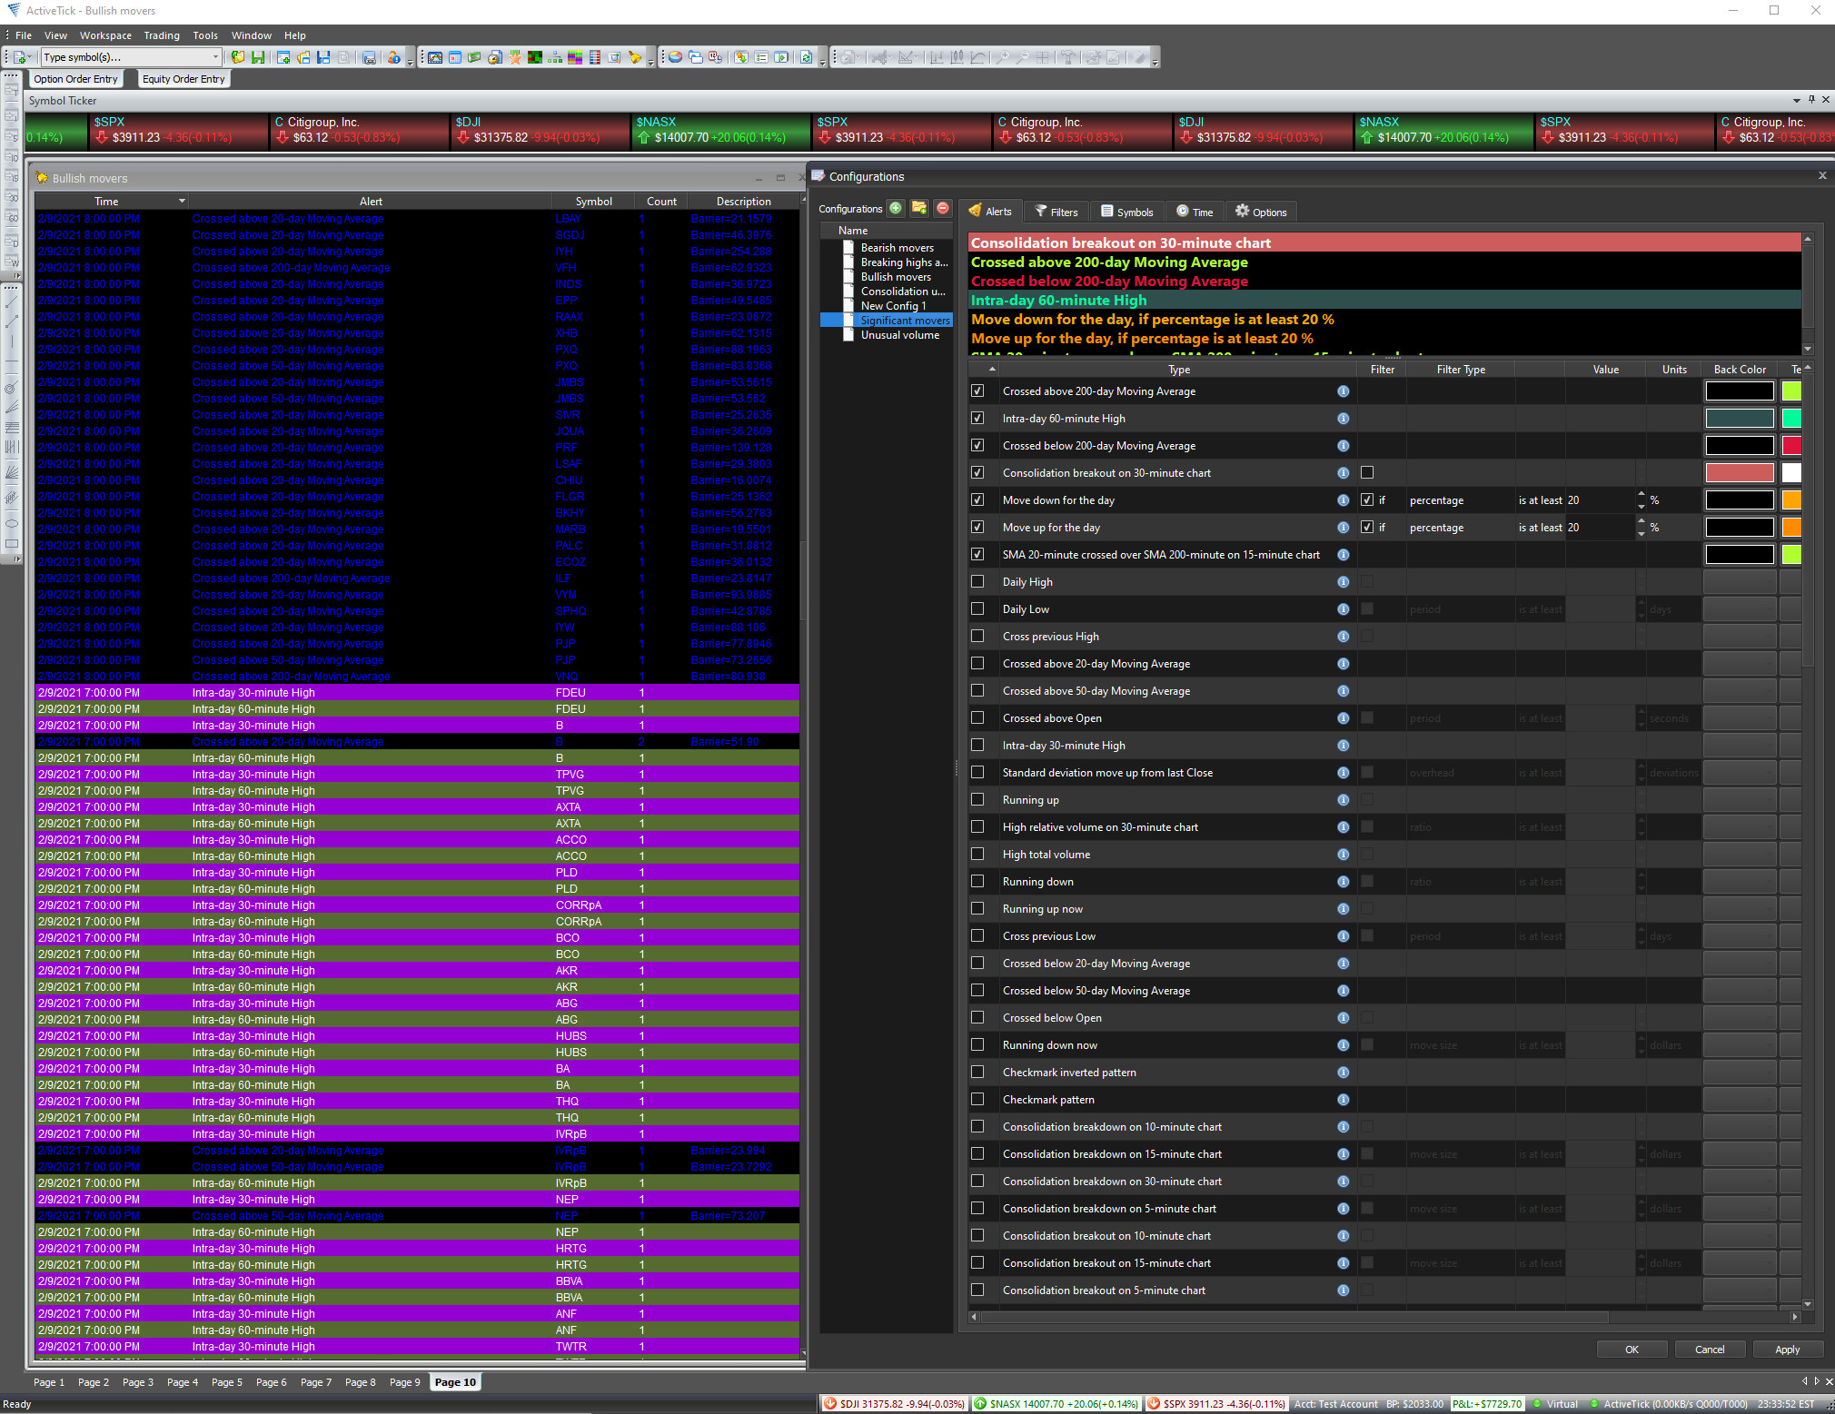Click the green save disk toolbar icon
The width and height of the screenshot is (1835, 1414).
point(258,57)
